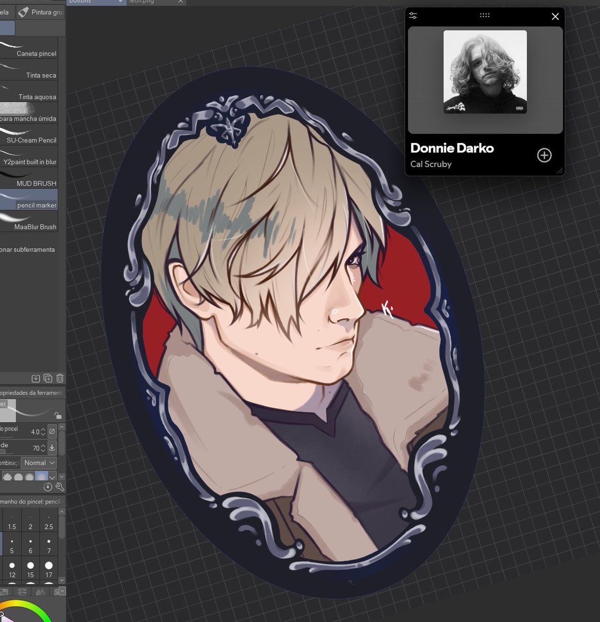Click the delete sub tool trash icon
The image size is (600, 622).
60,378
